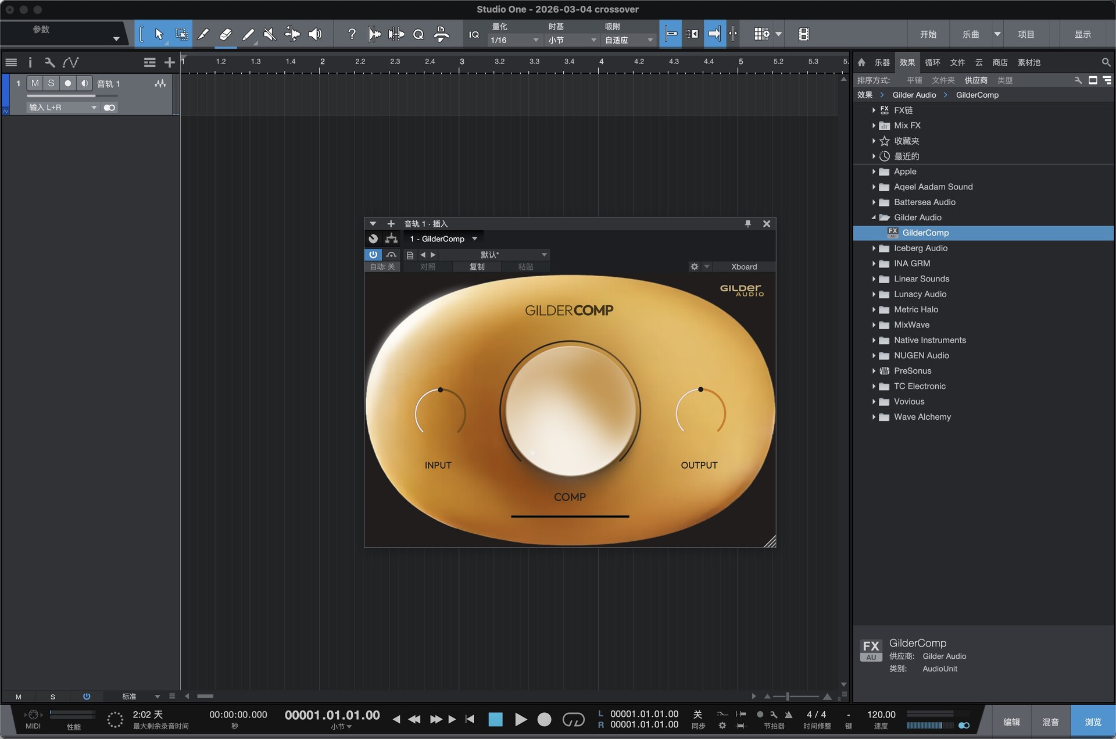The width and height of the screenshot is (1116, 739).
Task: Open the 乐器 browser tab
Action: coord(882,62)
